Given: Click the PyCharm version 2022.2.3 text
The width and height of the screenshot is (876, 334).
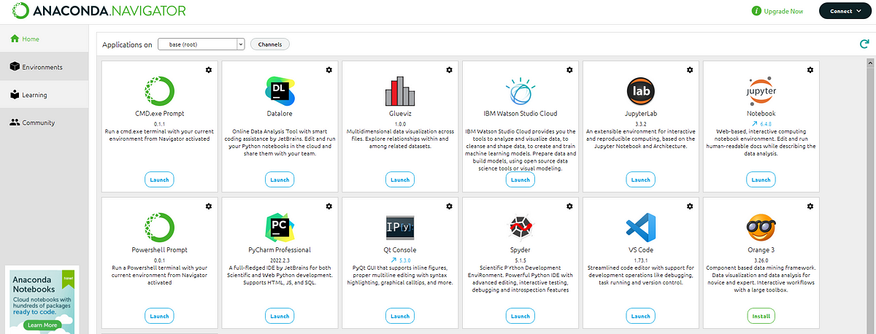Looking at the screenshot, I should (x=279, y=260).
